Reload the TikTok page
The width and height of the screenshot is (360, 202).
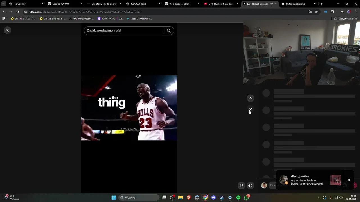tap(17, 12)
